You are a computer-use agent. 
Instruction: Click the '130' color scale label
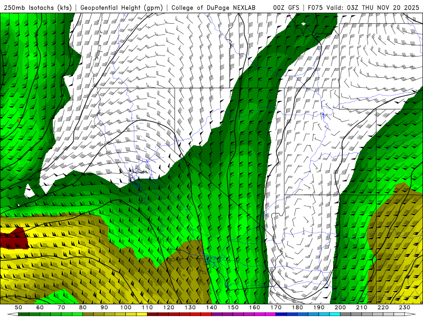click(x=190, y=307)
